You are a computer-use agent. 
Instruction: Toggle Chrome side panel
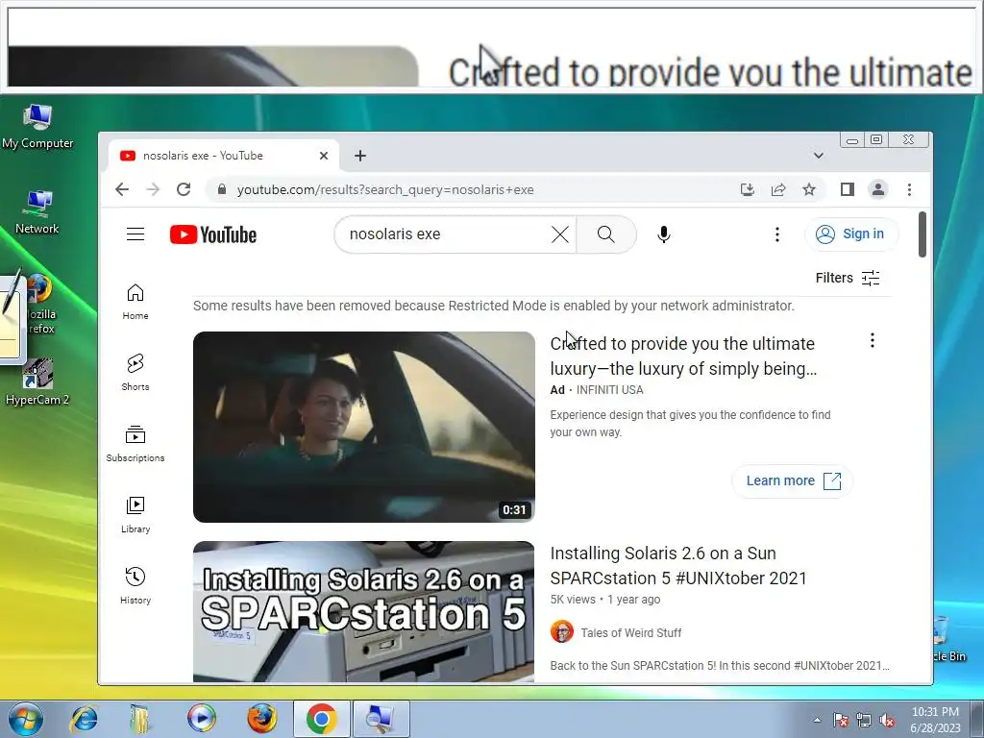coord(848,189)
